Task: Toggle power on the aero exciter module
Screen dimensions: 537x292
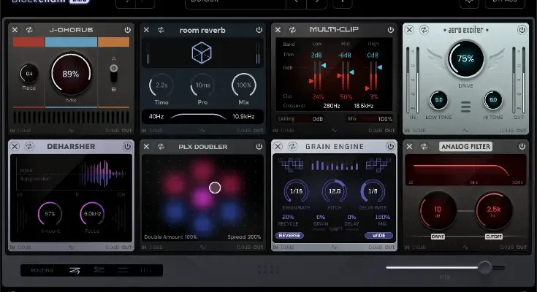Action: (521, 30)
